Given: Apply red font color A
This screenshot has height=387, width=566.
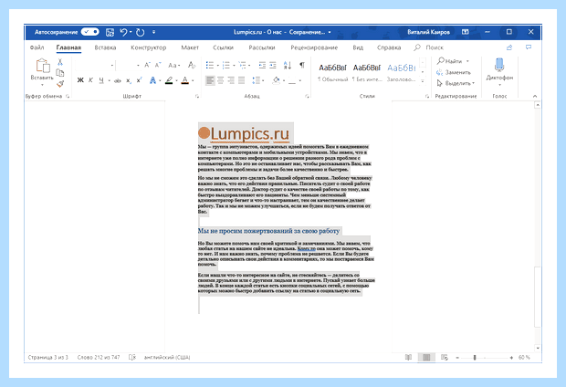Looking at the screenshot, I should coord(184,80).
